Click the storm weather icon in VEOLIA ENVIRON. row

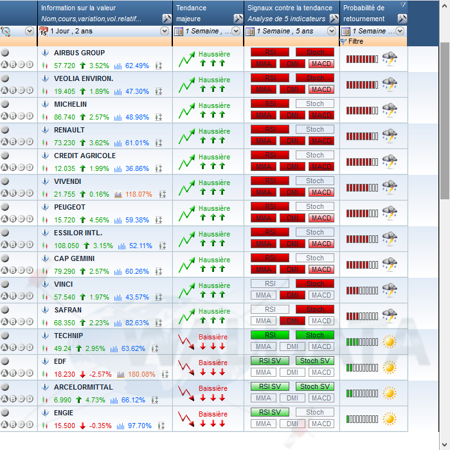coord(390,84)
